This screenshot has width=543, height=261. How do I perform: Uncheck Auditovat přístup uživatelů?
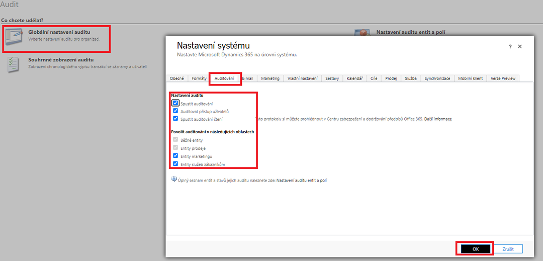pyautogui.click(x=175, y=111)
